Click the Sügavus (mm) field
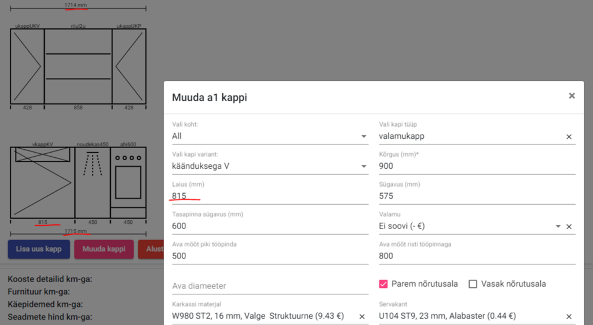Image resolution: width=593 pixels, height=325 pixels. [x=477, y=196]
